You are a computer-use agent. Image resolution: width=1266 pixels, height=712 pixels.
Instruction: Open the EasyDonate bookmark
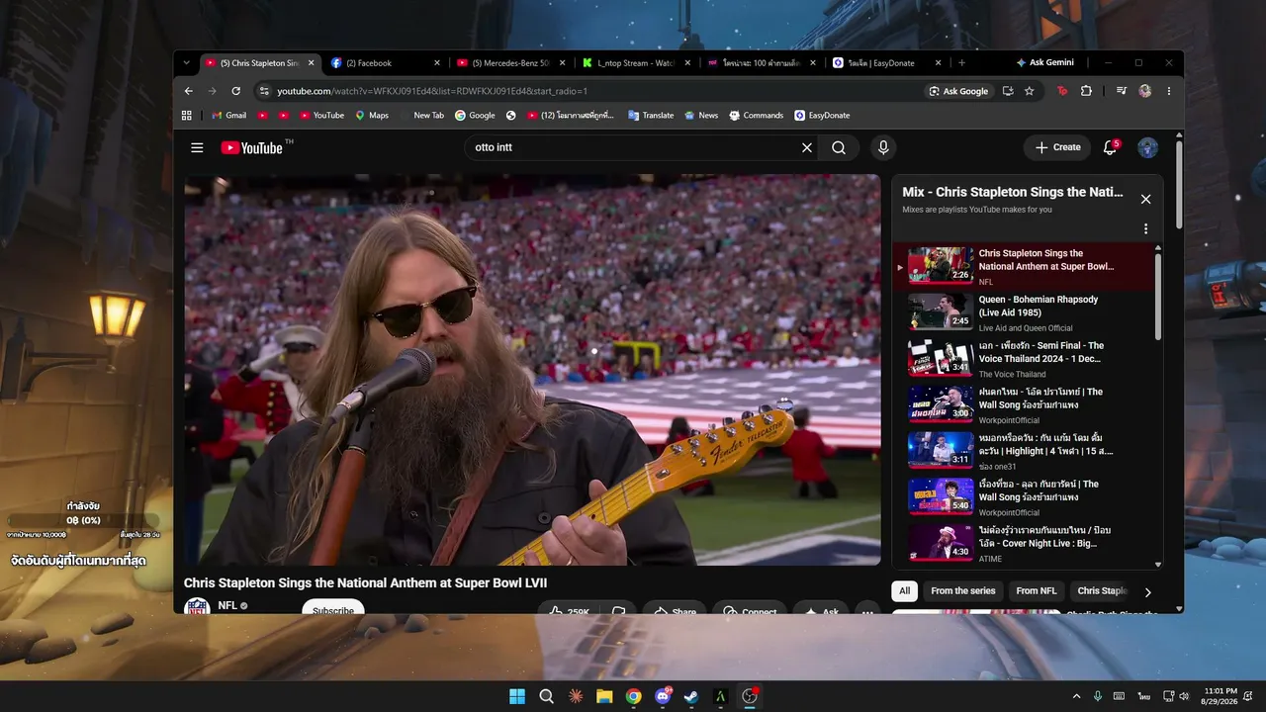tap(822, 115)
